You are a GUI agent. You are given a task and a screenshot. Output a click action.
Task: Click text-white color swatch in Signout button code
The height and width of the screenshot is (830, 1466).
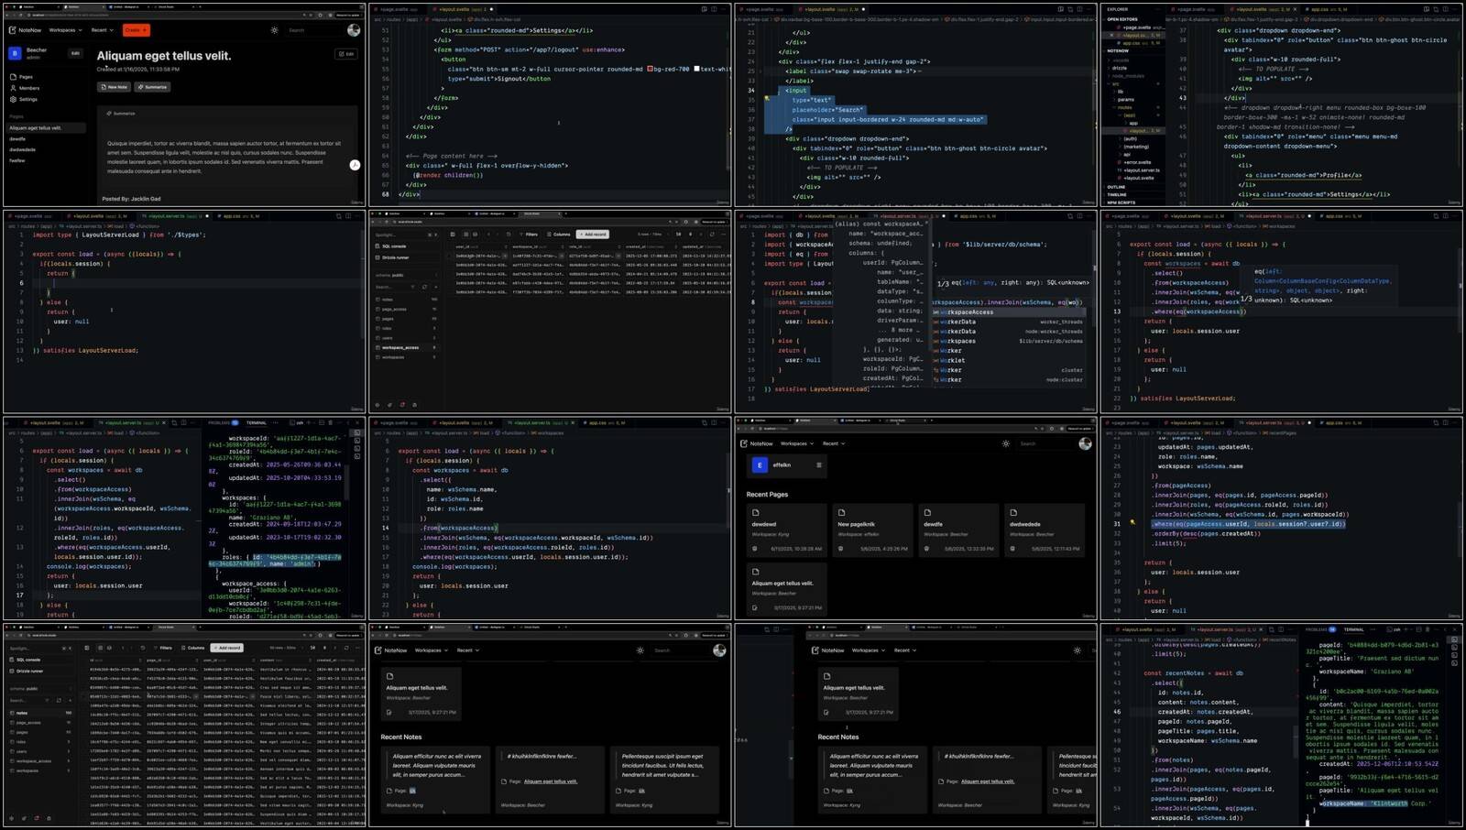(697, 69)
